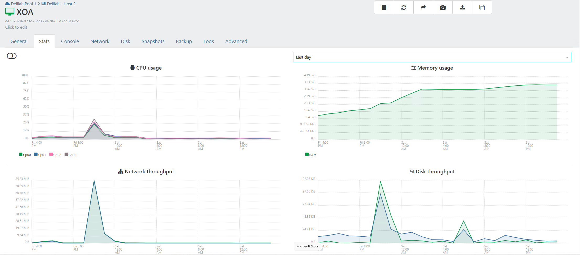This screenshot has width=580, height=255.
Task: Click 'Click to edit' description field
Action: coord(16,27)
